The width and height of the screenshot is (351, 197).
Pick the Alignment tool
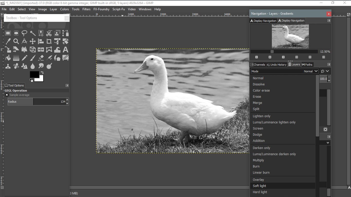point(41,41)
